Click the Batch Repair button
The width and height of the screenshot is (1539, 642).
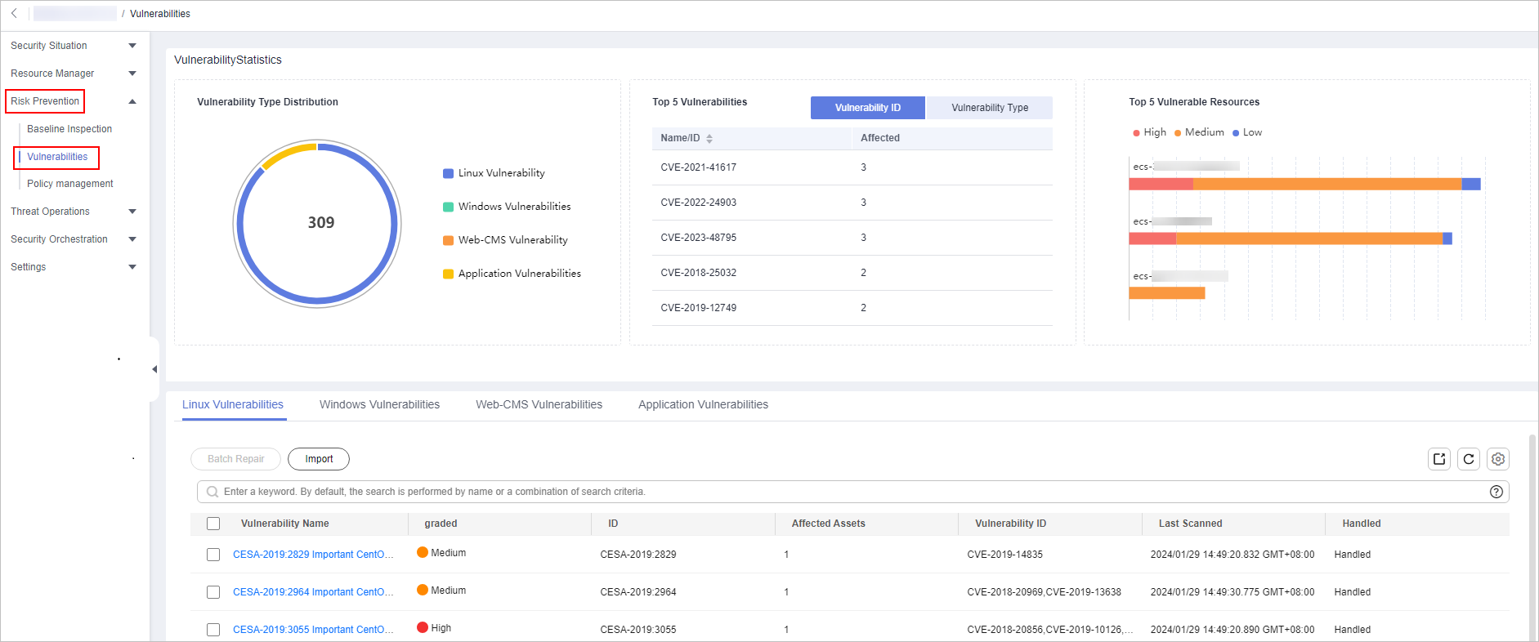(x=235, y=459)
